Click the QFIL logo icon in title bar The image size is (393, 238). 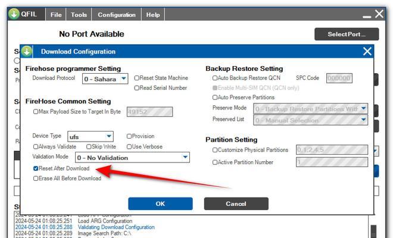(14, 14)
